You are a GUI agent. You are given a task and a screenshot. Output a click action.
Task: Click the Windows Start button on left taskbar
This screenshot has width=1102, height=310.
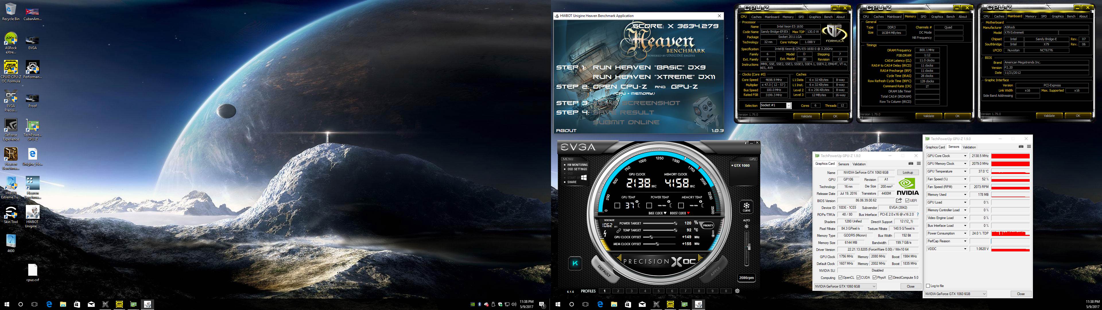pyautogui.click(x=7, y=305)
